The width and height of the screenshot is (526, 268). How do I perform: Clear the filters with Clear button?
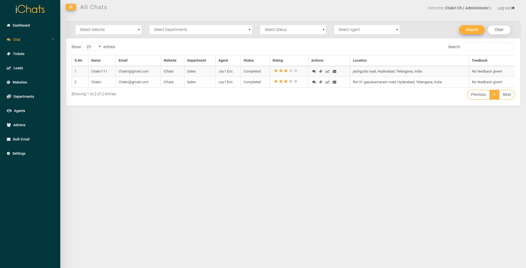click(x=499, y=30)
